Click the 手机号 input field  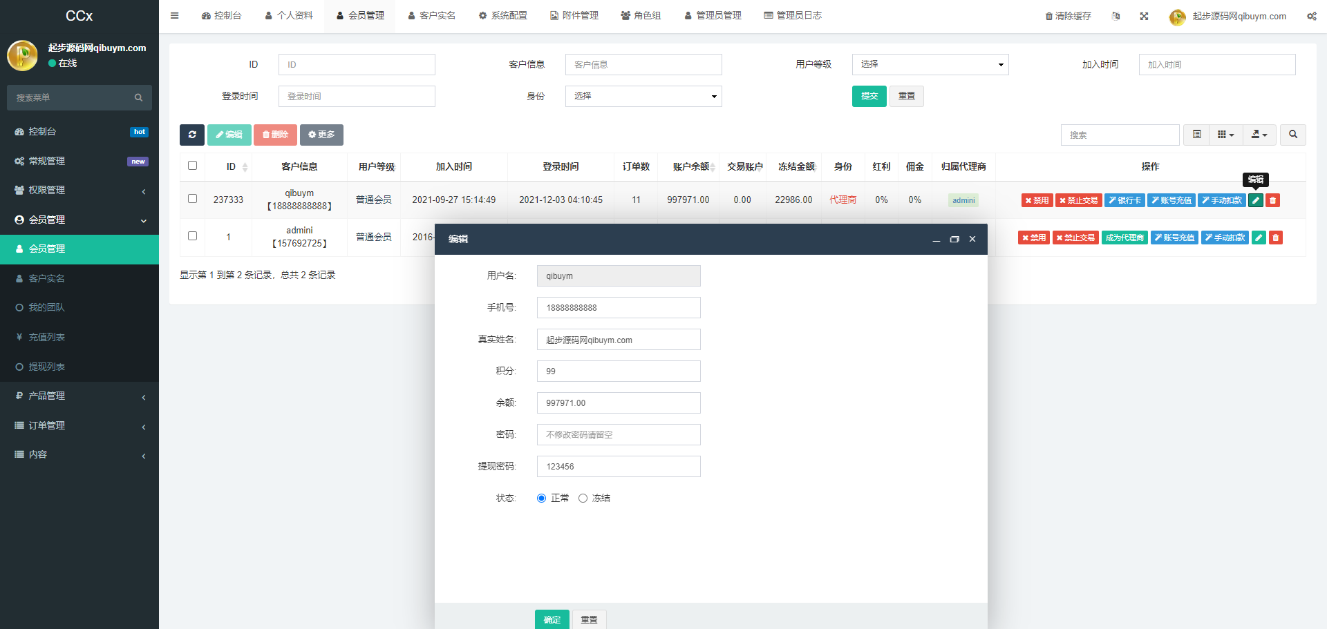pos(618,307)
